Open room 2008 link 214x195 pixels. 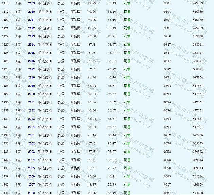pos(31,193)
